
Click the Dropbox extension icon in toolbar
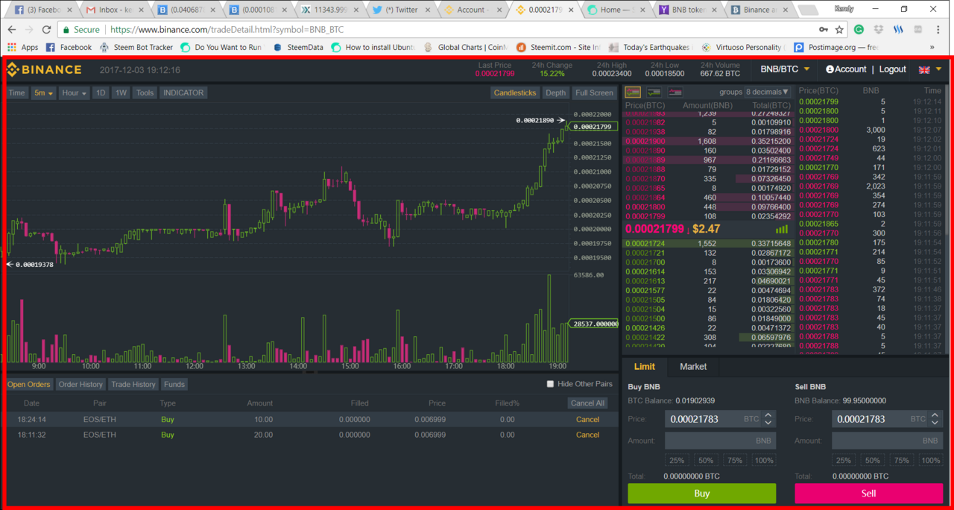click(879, 30)
